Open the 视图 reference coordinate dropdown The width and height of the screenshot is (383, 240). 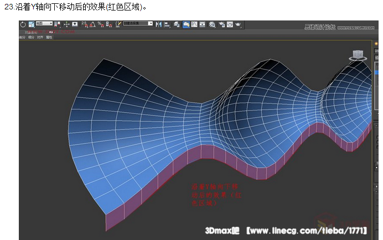point(44,23)
